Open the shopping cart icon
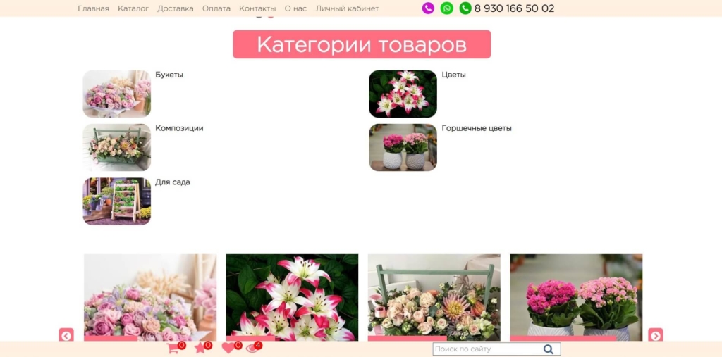722x357 pixels. 173,348
